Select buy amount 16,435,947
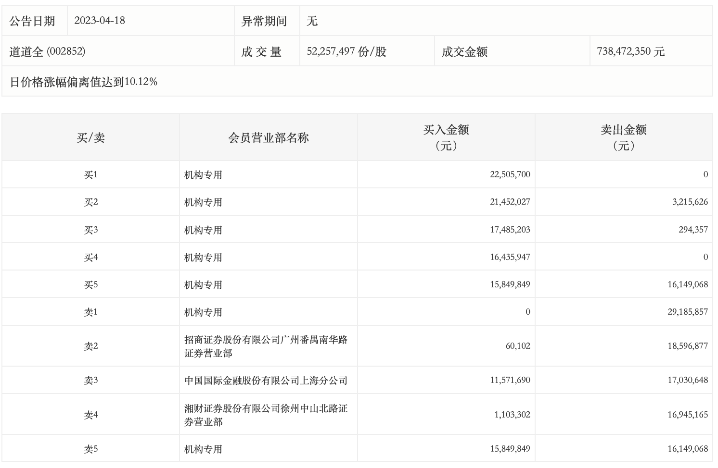This screenshot has width=718, height=468. (510, 257)
